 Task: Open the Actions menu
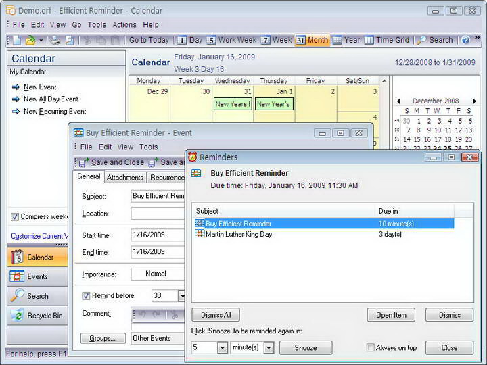pos(124,25)
